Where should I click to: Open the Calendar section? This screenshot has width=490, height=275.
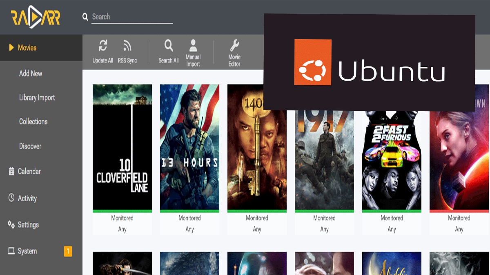(29, 172)
